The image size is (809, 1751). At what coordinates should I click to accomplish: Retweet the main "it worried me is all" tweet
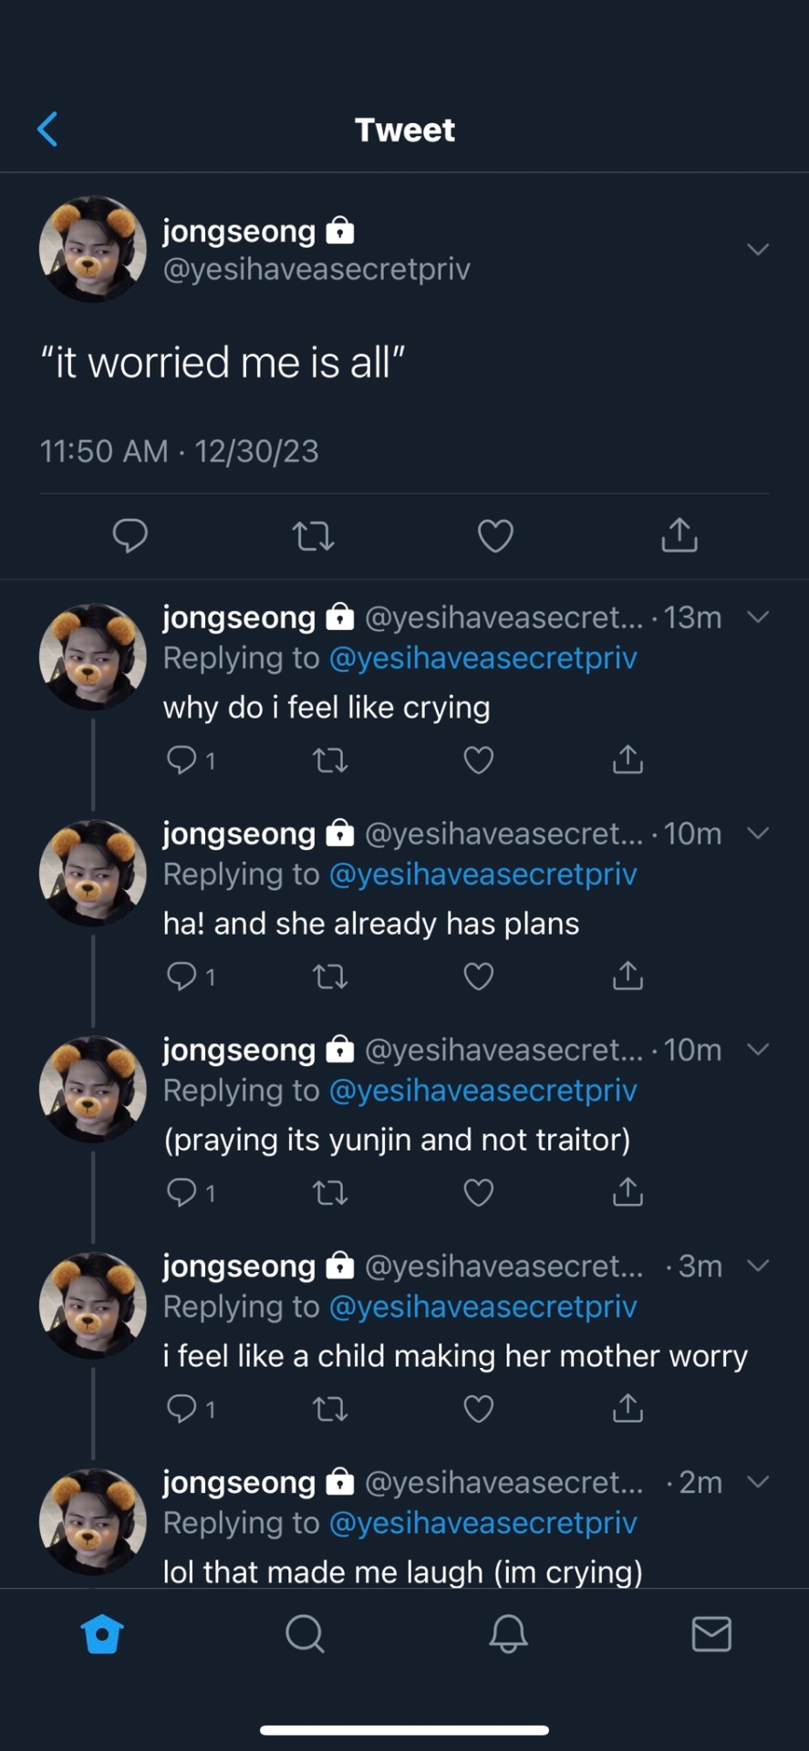click(313, 536)
